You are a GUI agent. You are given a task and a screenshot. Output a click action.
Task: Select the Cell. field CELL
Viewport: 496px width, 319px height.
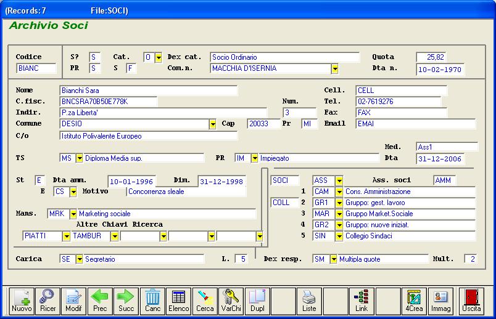(x=401, y=91)
